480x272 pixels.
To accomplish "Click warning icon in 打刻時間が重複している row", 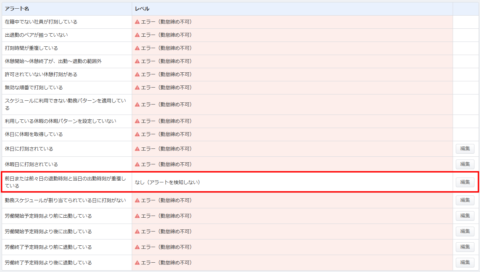I will (137, 48).
